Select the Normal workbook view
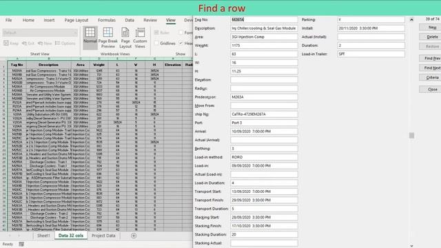 [x=90, y=38]
